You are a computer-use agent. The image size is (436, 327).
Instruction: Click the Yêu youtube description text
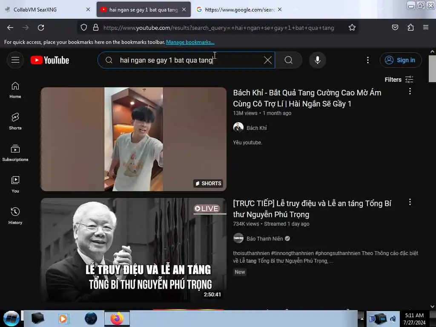pyautogui.click(x=247, y=142)
